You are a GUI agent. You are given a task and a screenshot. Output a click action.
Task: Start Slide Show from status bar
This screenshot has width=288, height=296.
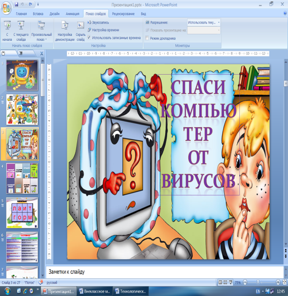click(230, 282)
